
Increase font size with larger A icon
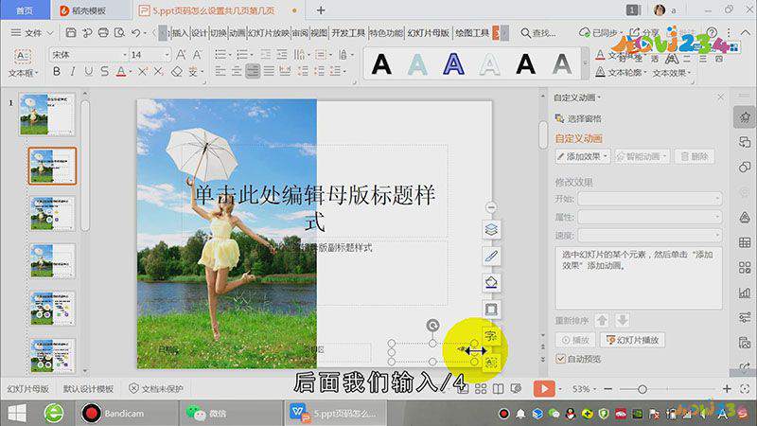tap(181, 55)
